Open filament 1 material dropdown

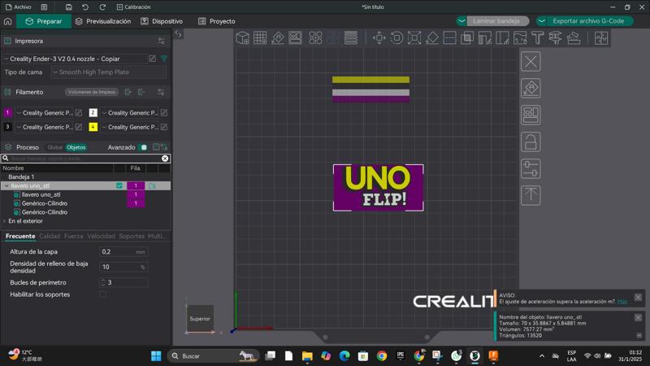point(45,113)
